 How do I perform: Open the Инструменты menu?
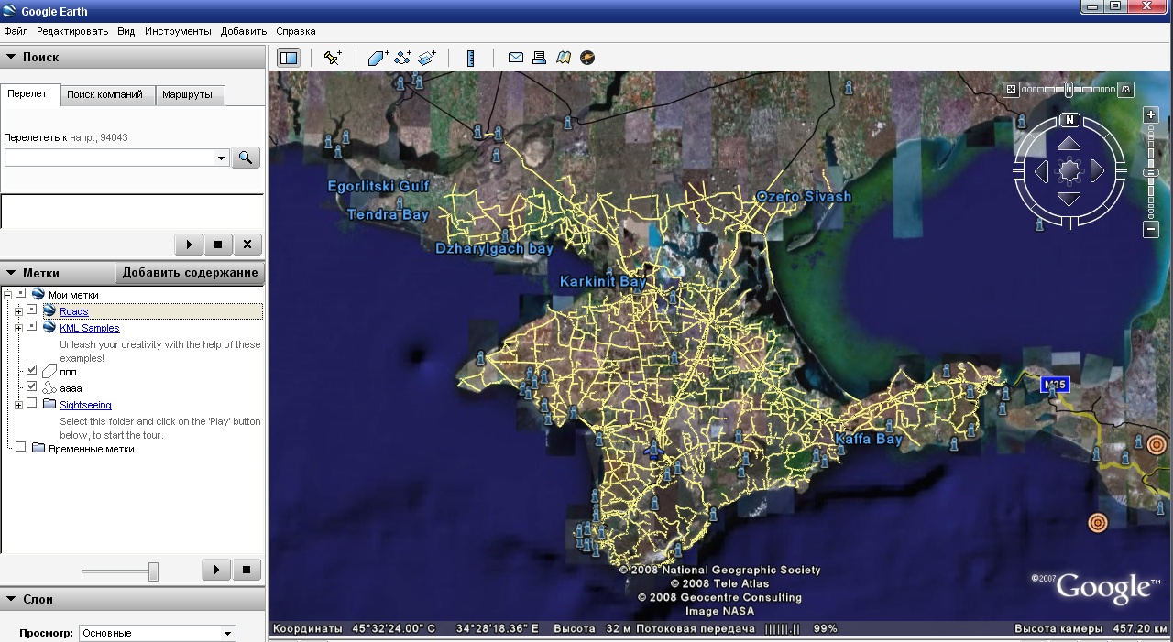coord(178,30)
